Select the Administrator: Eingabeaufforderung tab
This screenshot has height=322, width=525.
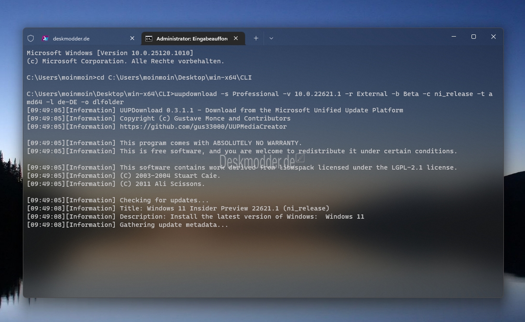[x=193, y=38]
